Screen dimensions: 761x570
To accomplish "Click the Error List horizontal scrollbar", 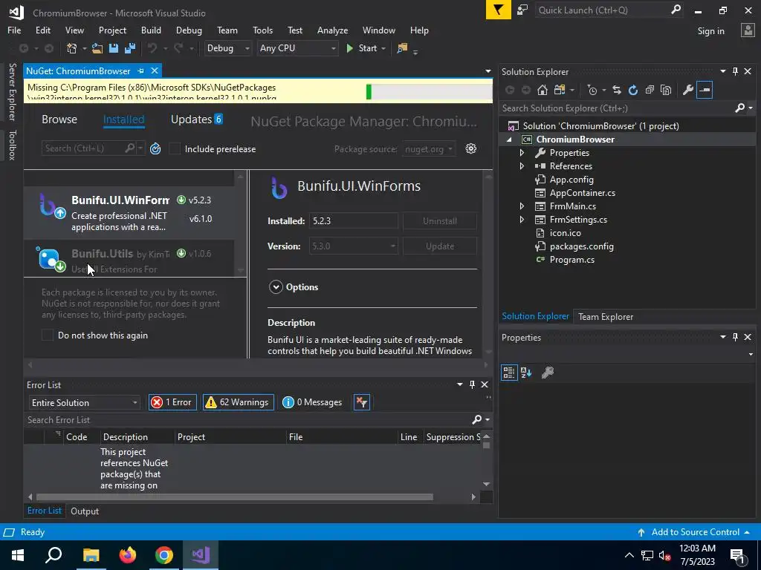I will tap(234, 497).
